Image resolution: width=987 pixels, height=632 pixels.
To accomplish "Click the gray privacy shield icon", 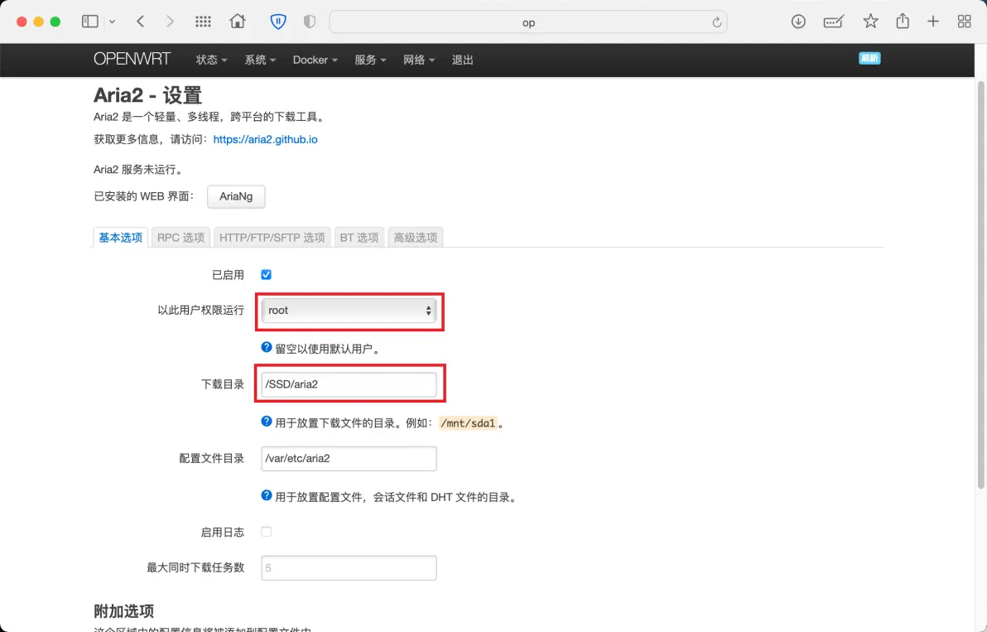I will (x=309, y=22).
